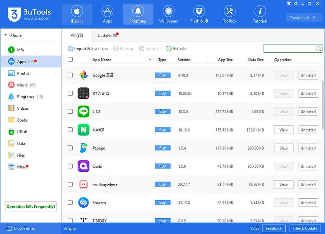
Task: Open the Apps store section in top bar
Action: 107,14
